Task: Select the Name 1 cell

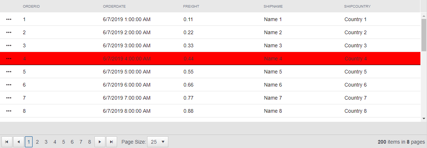Action: pos(273,20)
